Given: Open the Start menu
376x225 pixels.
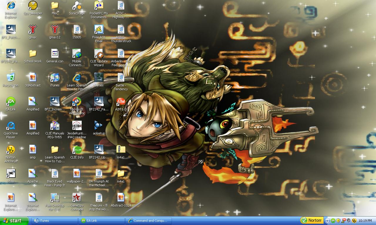Looking at the screenshot, I should pyautogui.click(x=14, y=221).
